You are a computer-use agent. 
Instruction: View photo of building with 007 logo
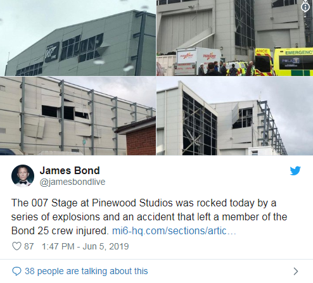(78, 38)
